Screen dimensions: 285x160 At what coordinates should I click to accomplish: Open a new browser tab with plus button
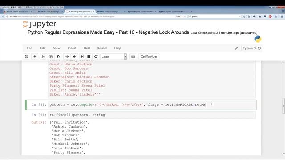(192, 12)
